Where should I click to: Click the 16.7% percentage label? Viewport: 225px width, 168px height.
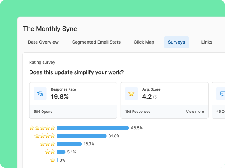pos(89,144)
